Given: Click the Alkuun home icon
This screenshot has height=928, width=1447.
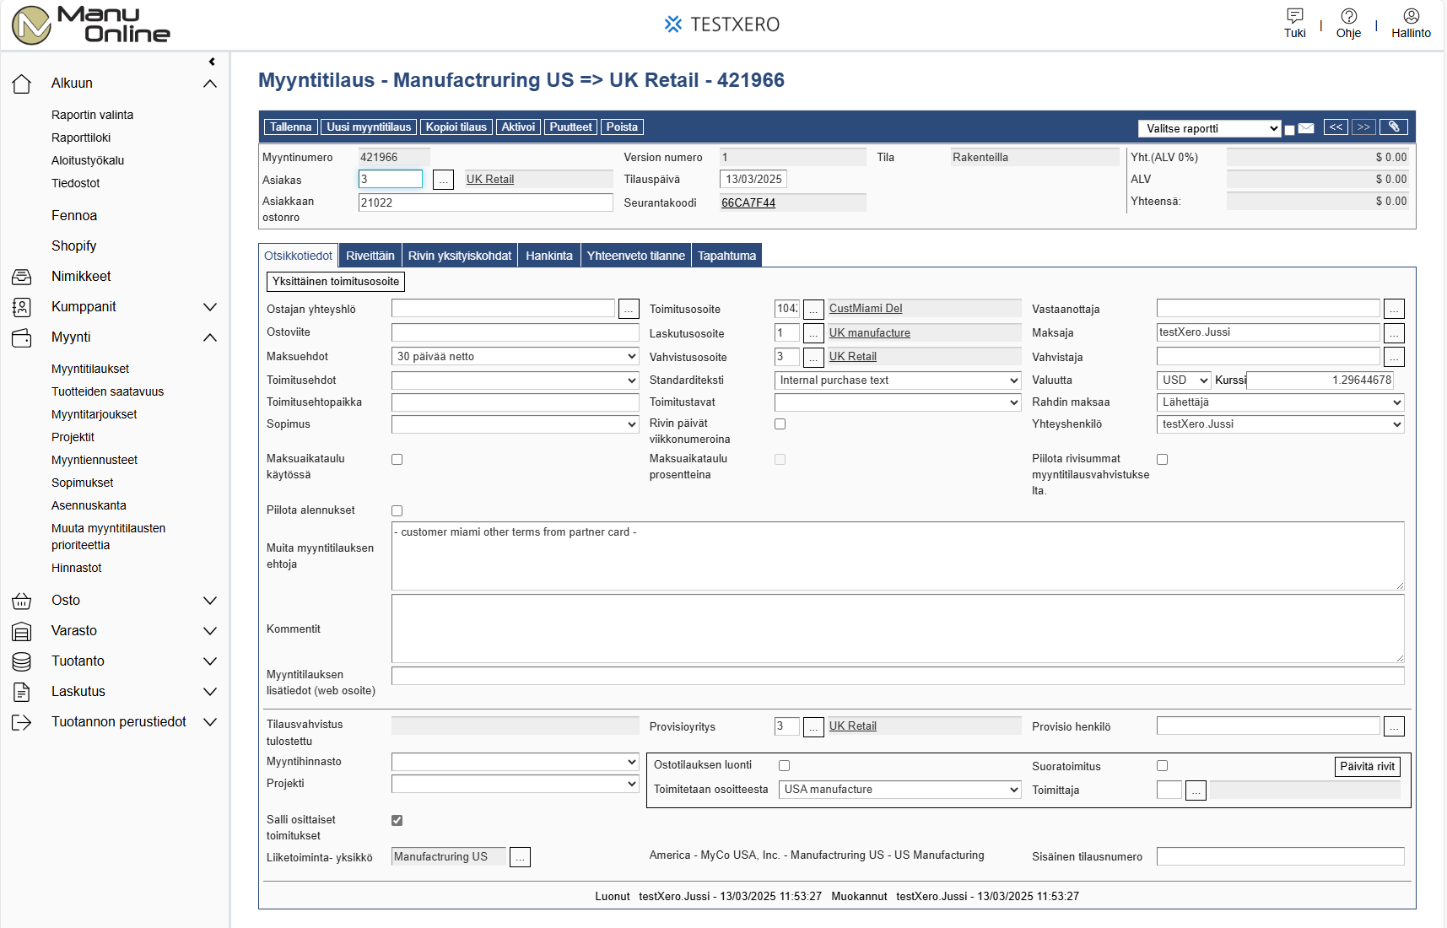Looking at the screenshot, I should [x=22, y=84].
